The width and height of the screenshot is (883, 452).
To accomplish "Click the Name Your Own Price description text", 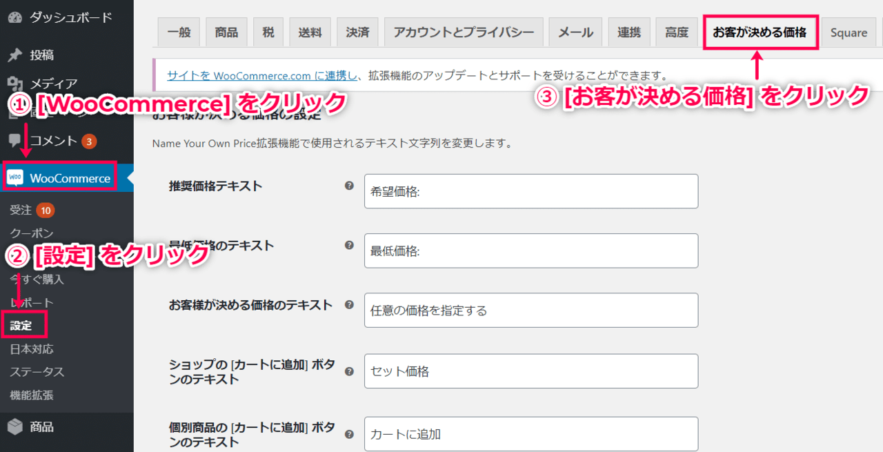I will (332, 144).
